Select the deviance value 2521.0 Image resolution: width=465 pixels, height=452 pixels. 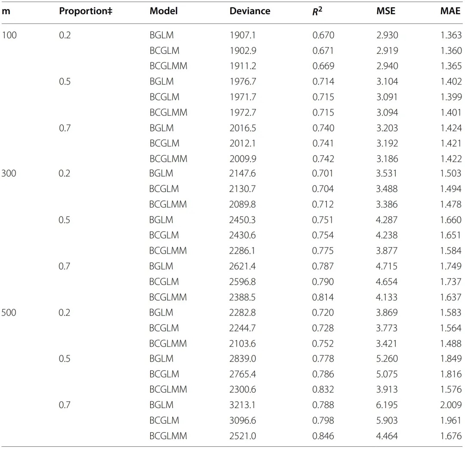click(x=242, y=436)
